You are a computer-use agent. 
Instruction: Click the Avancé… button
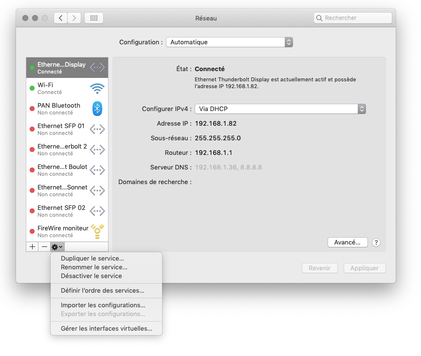click(x=348, y=243)
